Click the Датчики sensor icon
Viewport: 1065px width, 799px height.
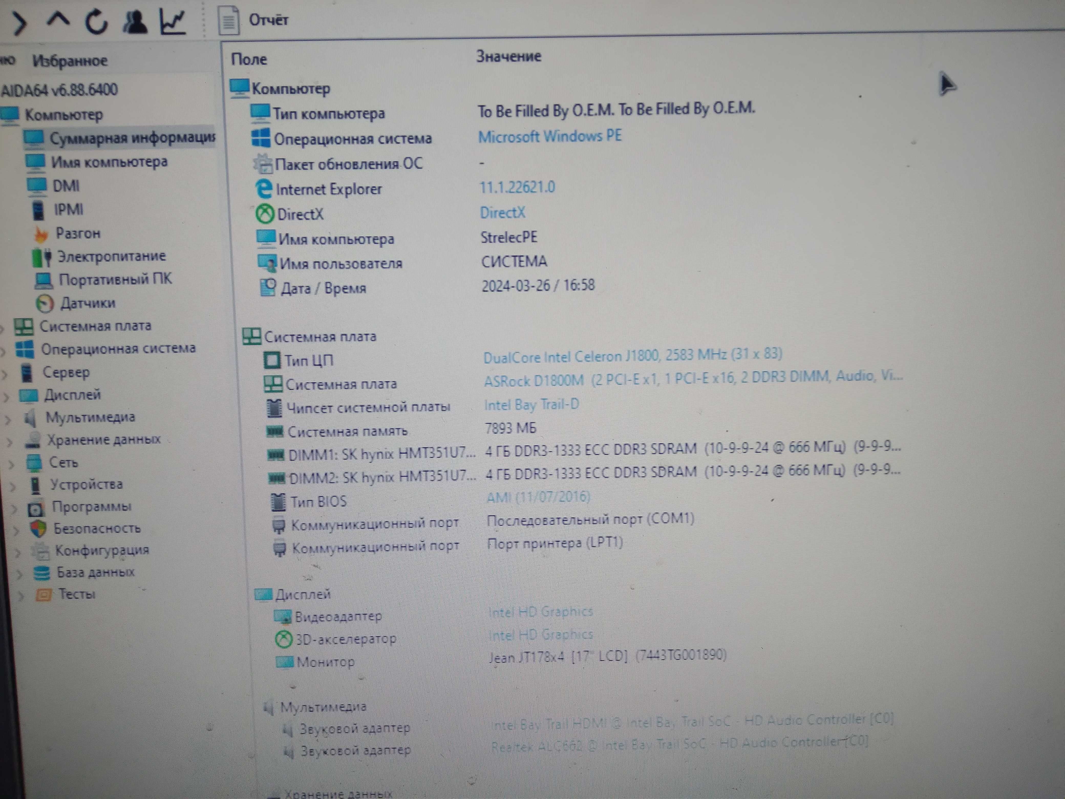click(x=45, y=304)
